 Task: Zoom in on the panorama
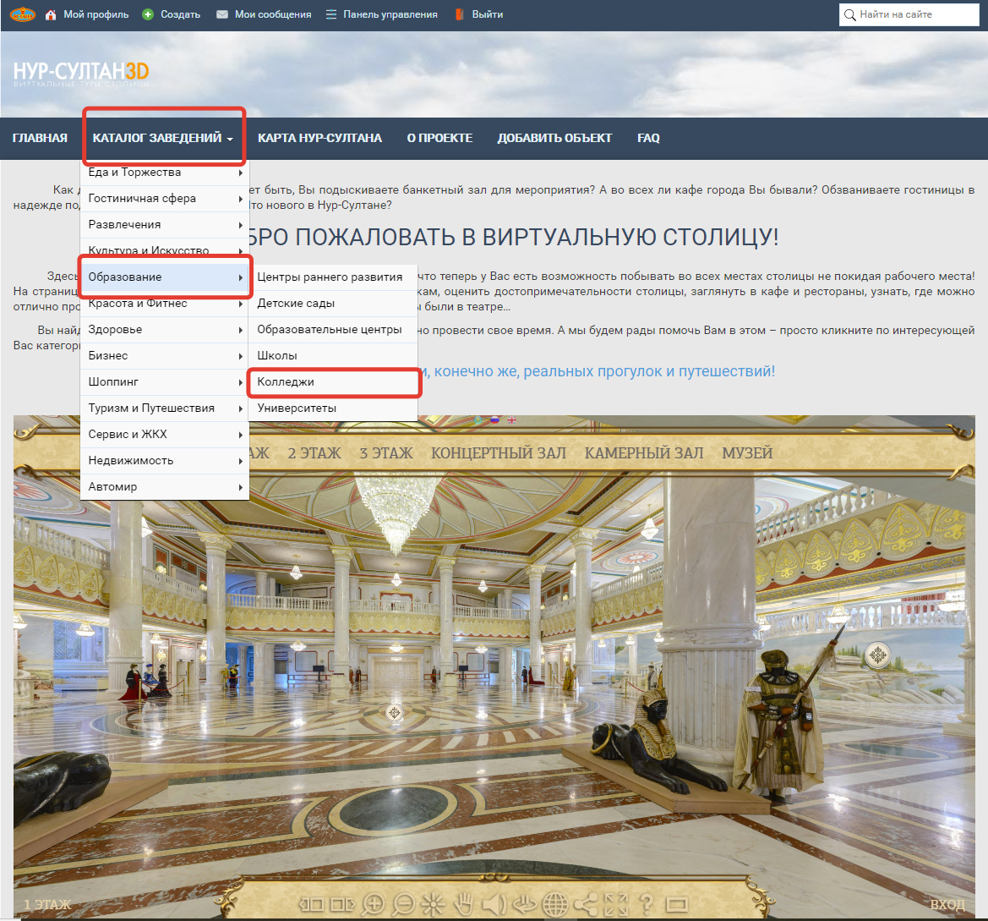click(373, 904)
